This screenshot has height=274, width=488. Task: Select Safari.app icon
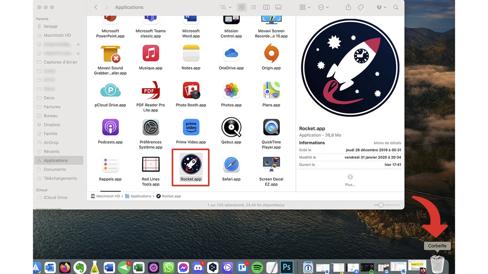[231, 165]
